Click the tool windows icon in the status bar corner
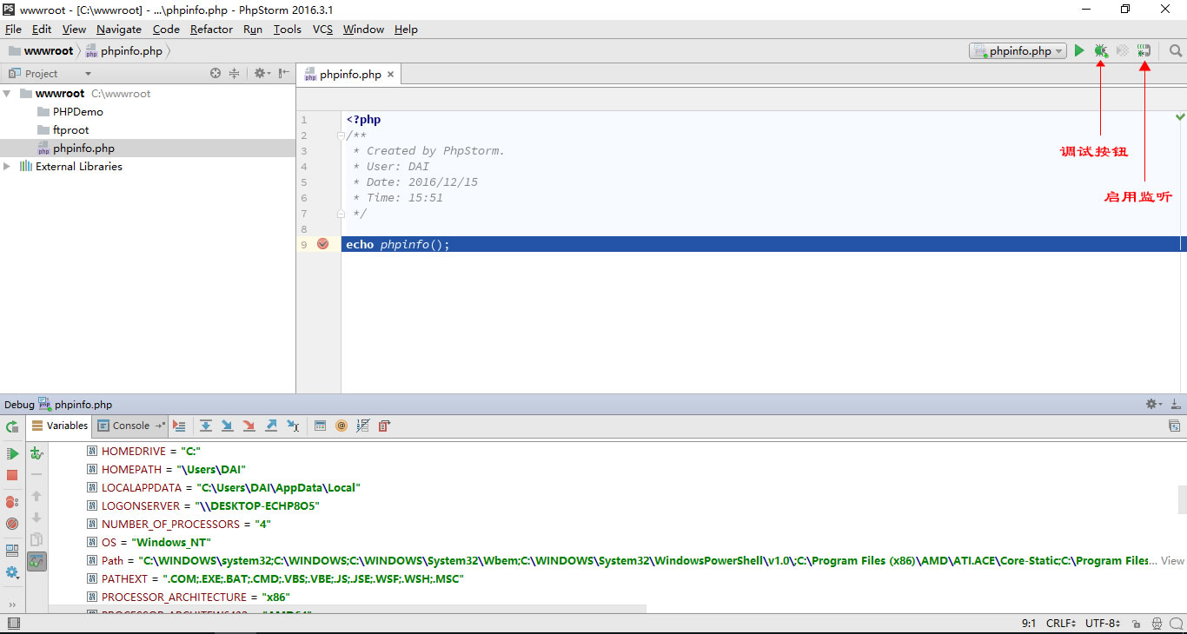Viewport: 1187px width, 634px height. tap(12, 624)
